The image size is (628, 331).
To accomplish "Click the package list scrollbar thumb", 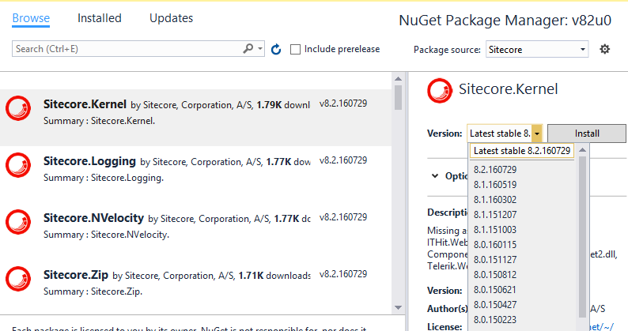I will [398, 97].
